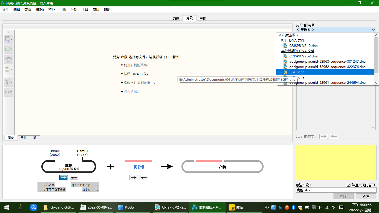The image size is (379, 213).
Task: Open the dropdown next to Abc button
Action: point(12,82)
